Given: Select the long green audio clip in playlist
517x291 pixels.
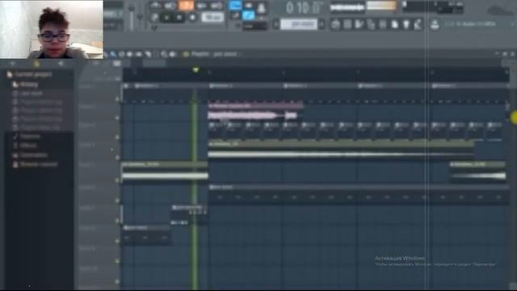Looking at the screenshot, I should tap(341, 150).
